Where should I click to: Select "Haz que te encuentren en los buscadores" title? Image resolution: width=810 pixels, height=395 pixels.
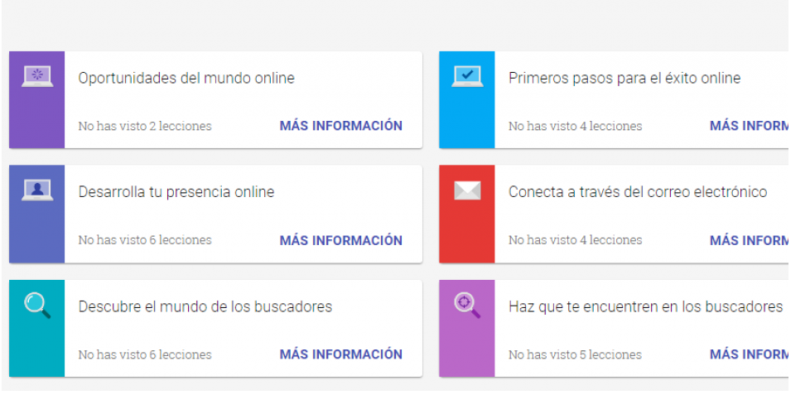pos(645,306)
